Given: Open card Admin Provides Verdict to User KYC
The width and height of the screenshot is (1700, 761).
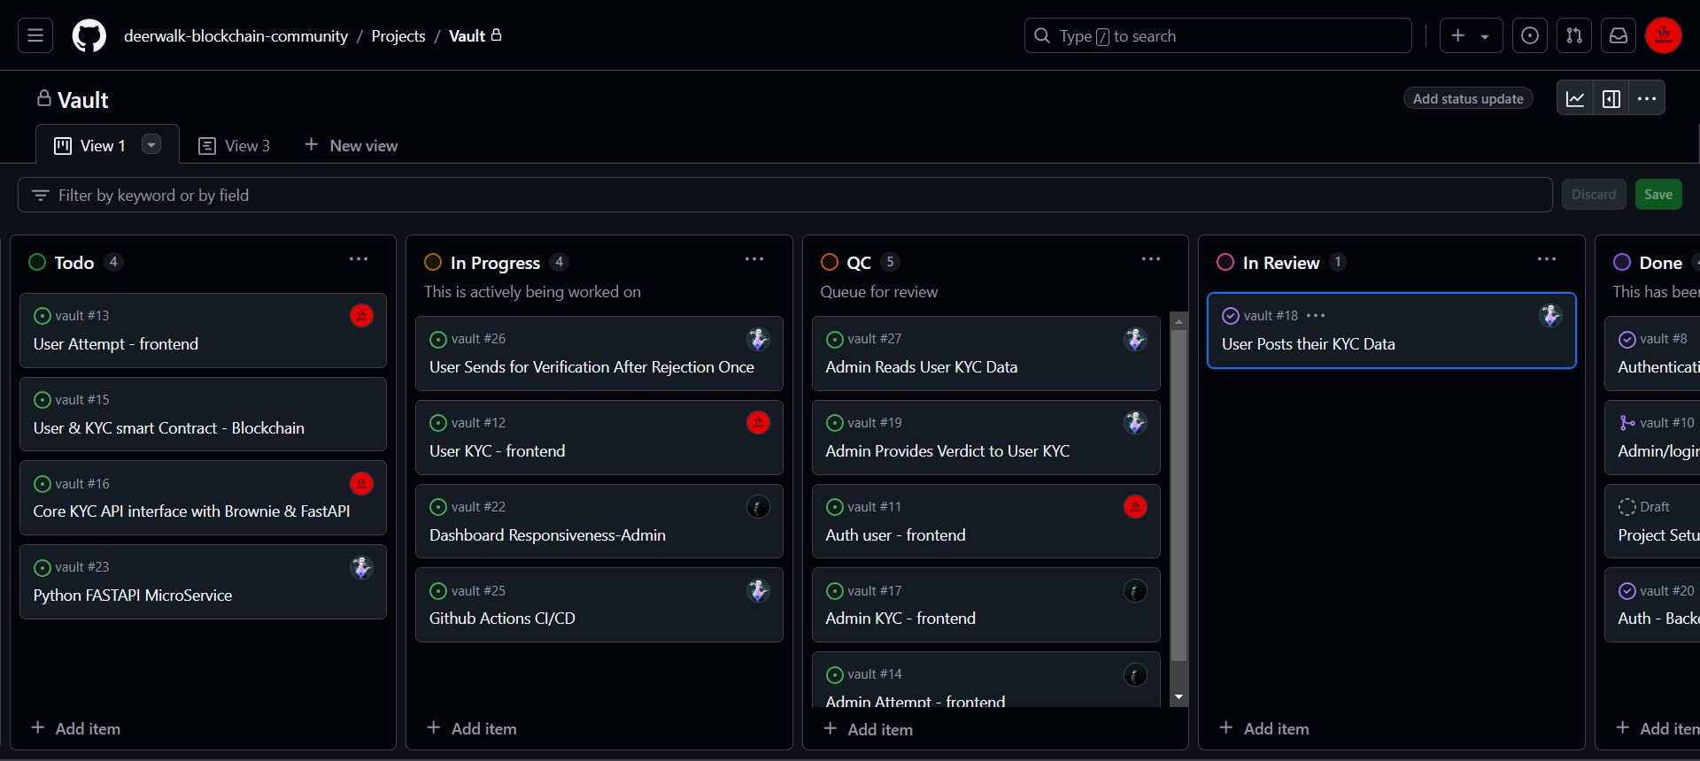Looking at the screenshot, I should (947, 451).
